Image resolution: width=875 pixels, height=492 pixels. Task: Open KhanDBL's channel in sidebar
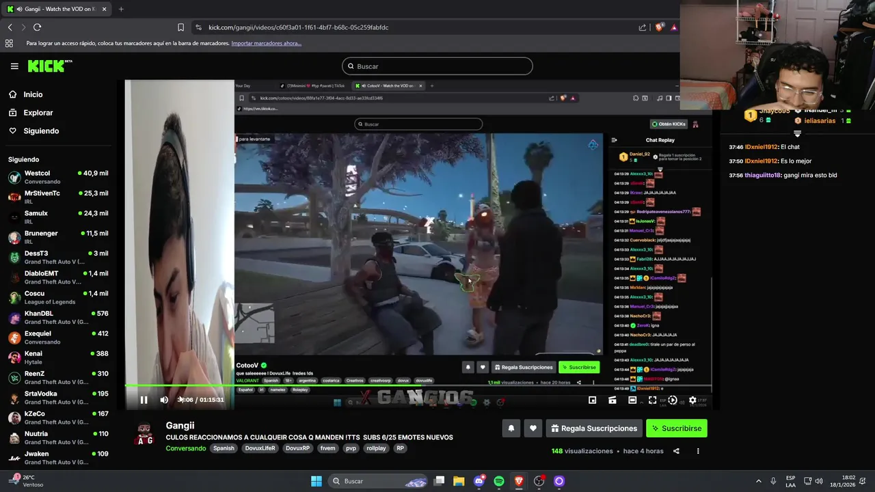(58, 318)
